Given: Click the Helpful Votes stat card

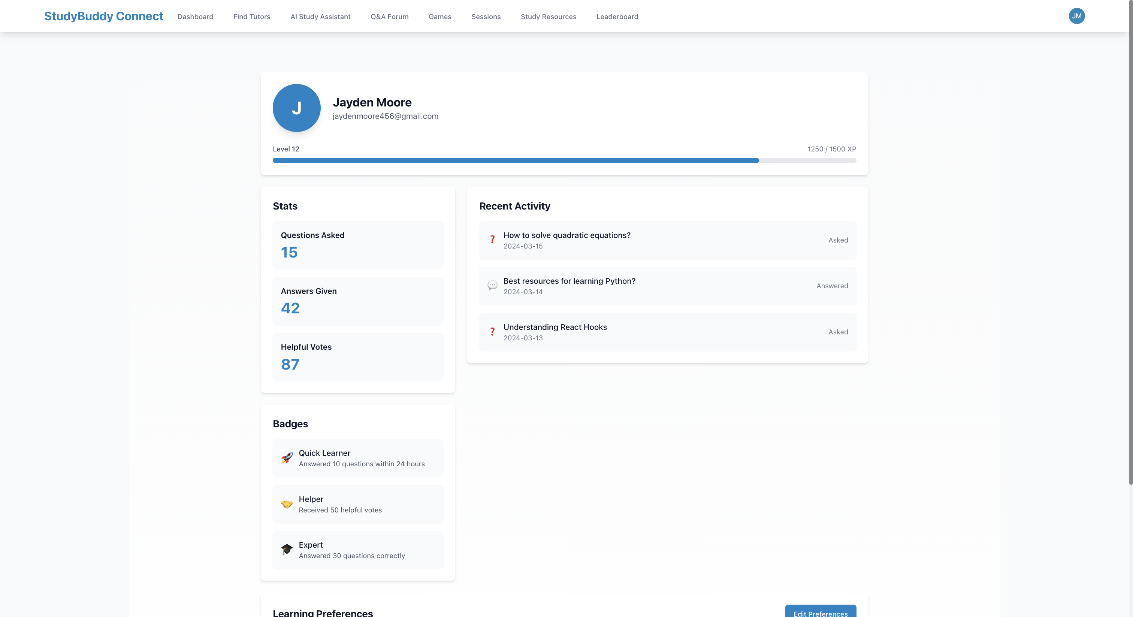Looking at the screenshot, I should [357, 357].
